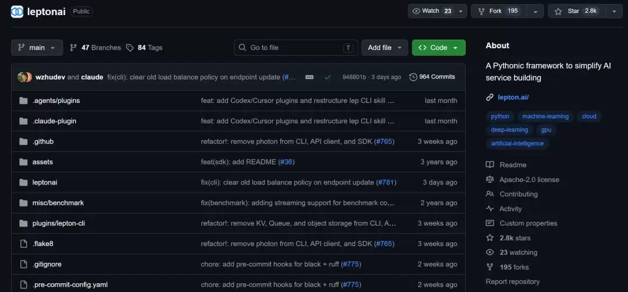Screen dimensions: 628x292
Task: Open pull request #765 link on .github row
Action: click(384, 141)
